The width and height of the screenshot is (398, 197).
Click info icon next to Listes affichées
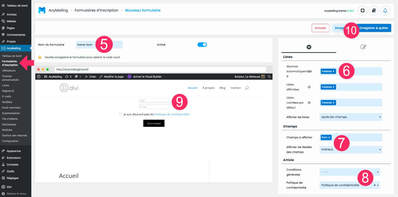click(309, 87)
